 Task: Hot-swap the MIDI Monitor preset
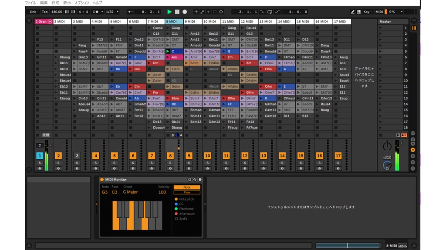point(195,179)
